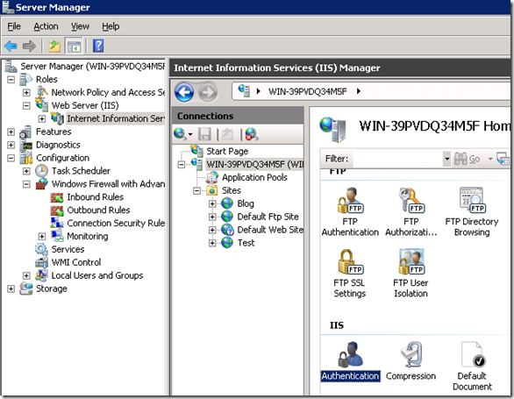Viewport: 514px width, 399px height.
Task: Expand the Features node in Server Manager
Action: [11, 132]
